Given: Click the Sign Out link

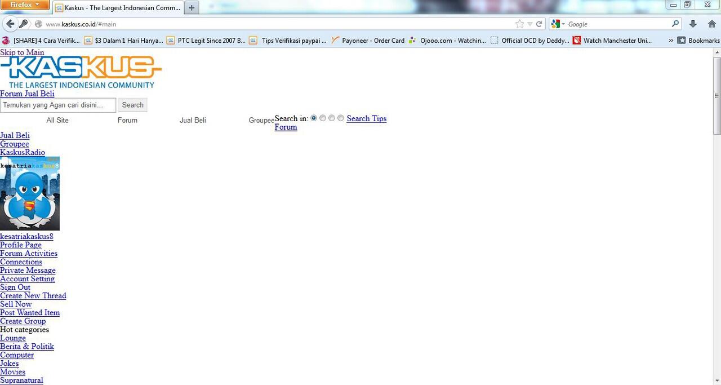Looking at the screenshot, I should click(15, 287).
